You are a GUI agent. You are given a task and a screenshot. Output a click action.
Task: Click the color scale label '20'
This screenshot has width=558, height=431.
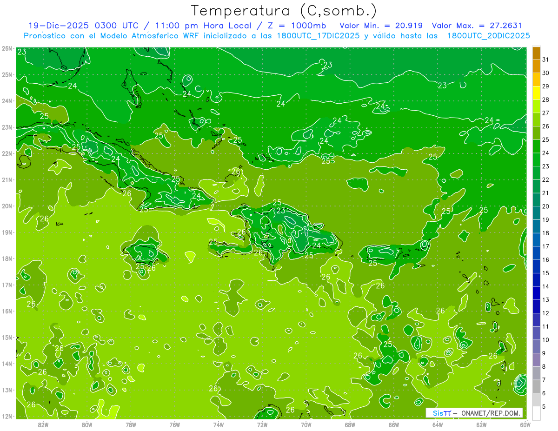pyautogui.click(x=545, y=206)
